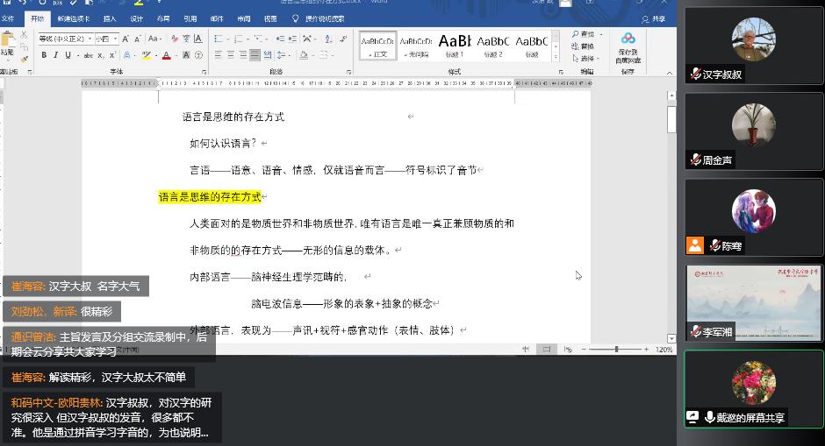
Task: Click the center align paragraph icon
Action: (231, 55)
